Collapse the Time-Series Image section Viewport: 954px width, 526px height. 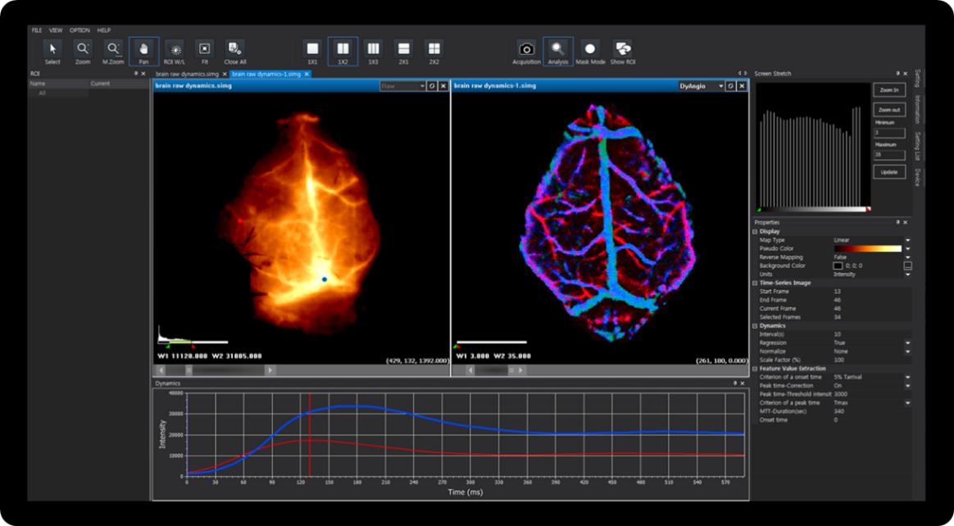(755, 283)
